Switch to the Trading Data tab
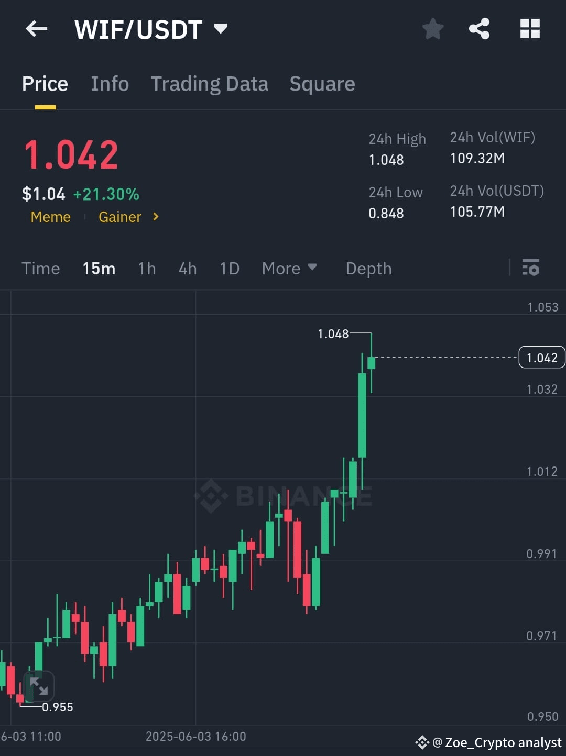 pos(210,83)
